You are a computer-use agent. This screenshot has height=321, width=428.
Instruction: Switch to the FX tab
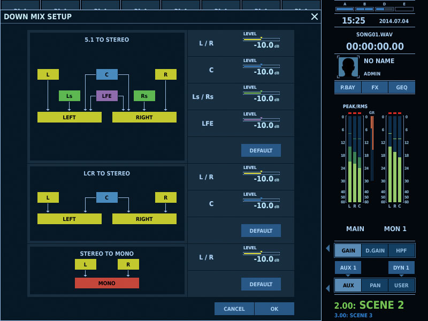tap(375, 87)
